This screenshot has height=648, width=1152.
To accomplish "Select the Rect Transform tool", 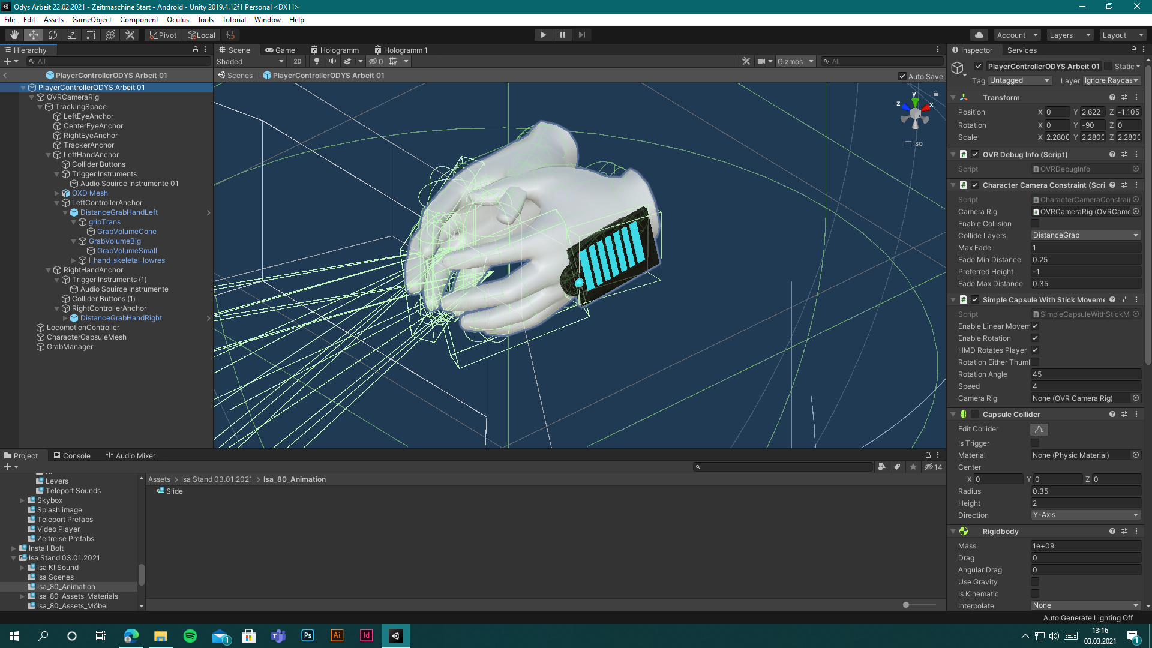I will [91, 35].
